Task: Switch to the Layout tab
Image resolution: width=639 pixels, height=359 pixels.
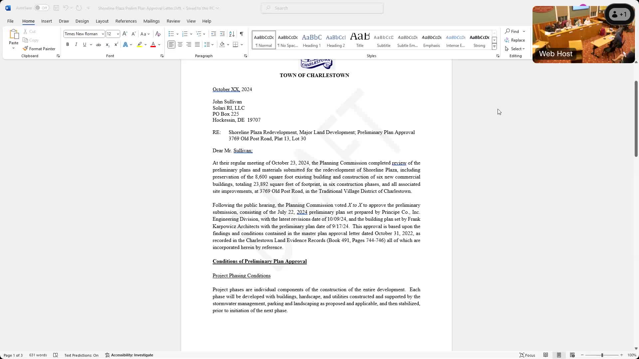Action: click(x=102, y=21)
